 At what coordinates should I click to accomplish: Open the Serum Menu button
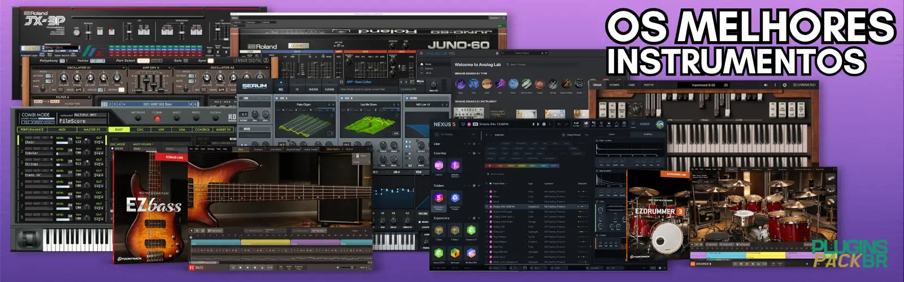click(420, 82)
